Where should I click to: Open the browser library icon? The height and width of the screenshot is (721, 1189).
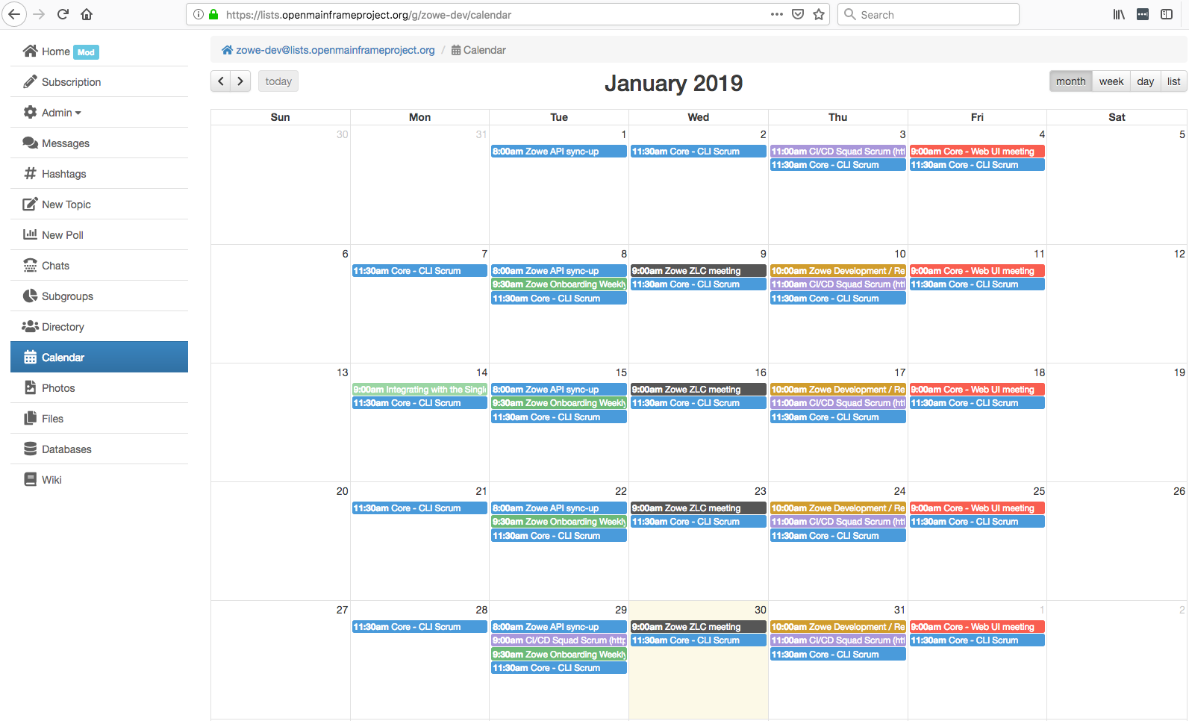(x=1119, y=14)
